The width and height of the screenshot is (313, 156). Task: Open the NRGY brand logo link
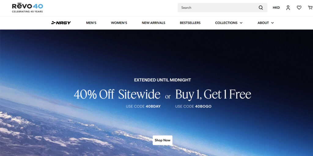coord(61,23)
